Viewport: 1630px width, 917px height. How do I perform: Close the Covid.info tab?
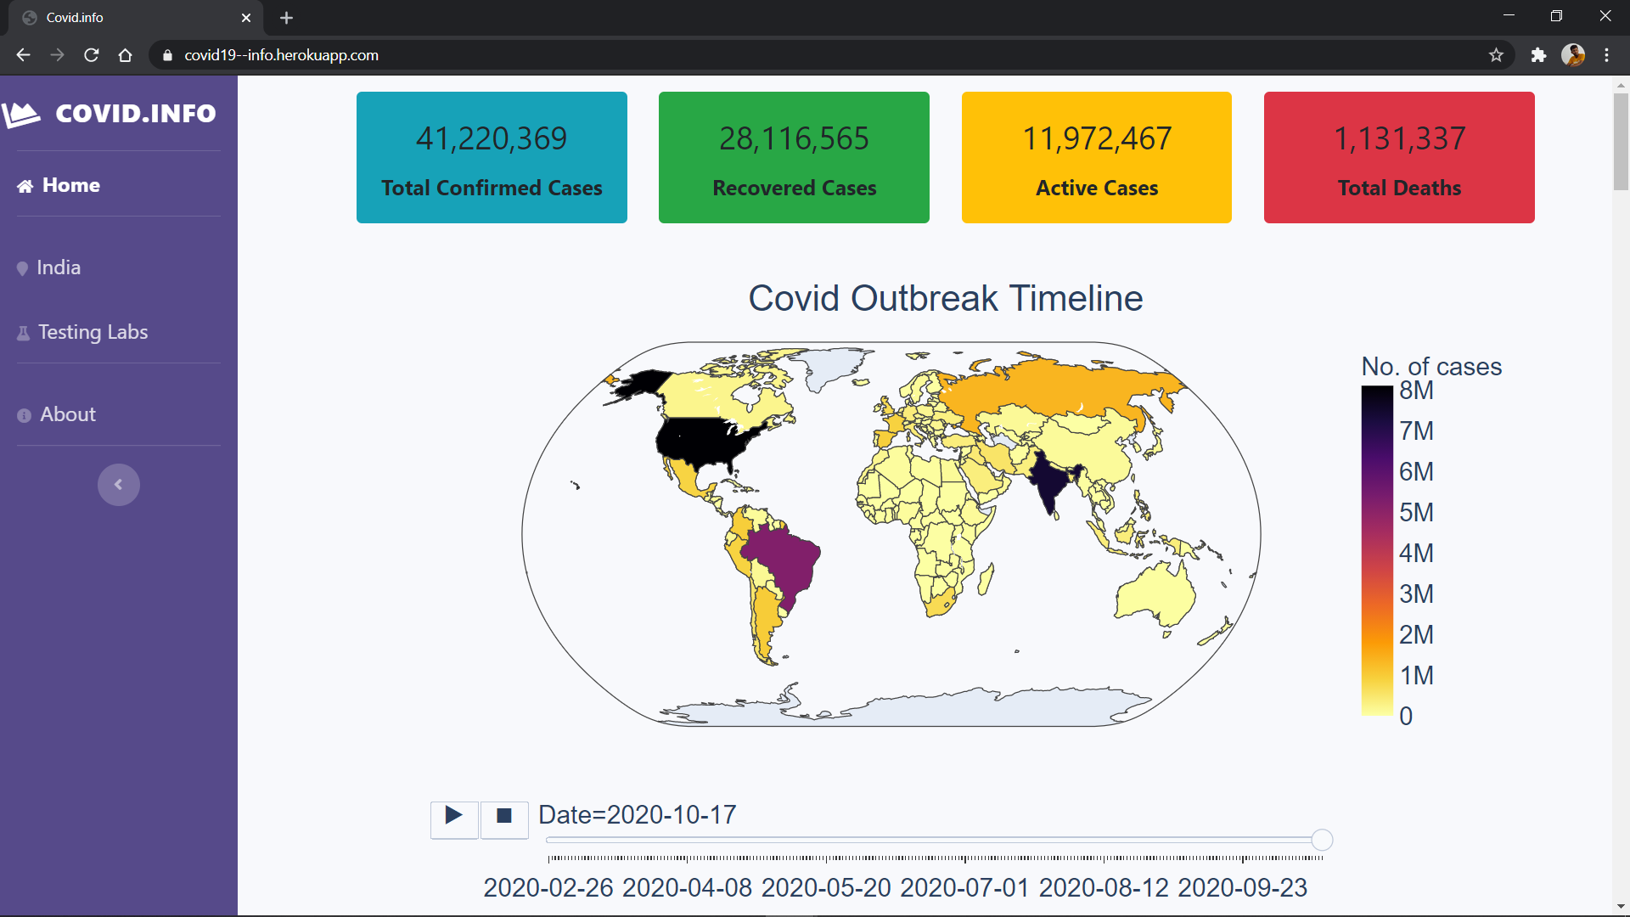point(246,18)
